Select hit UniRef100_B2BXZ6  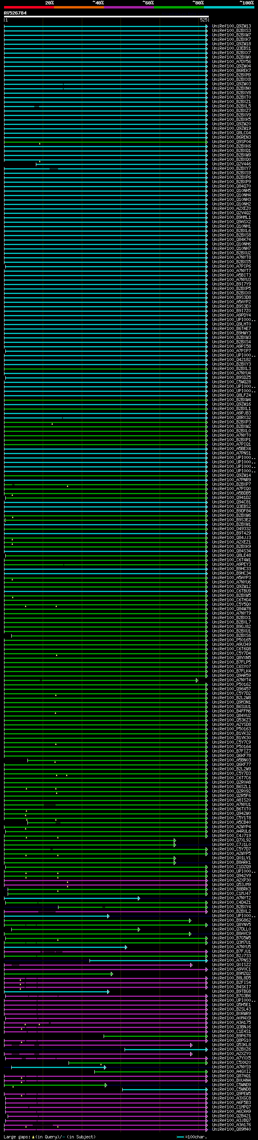pyautogui.click(x=231, y=1049)
